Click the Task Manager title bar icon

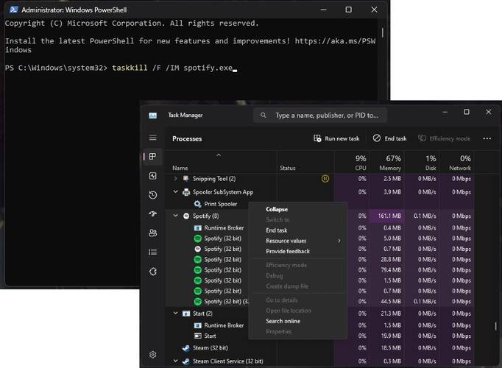point(152,116)
